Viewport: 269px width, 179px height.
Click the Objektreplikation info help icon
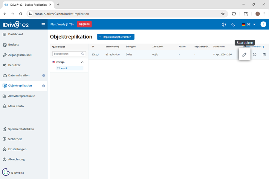pyautogui.click(x=44, y=86)
